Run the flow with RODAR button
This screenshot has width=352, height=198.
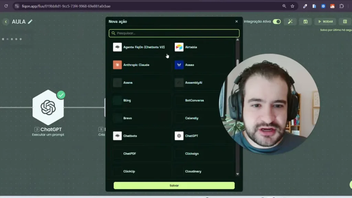click(x=325, y=22)
